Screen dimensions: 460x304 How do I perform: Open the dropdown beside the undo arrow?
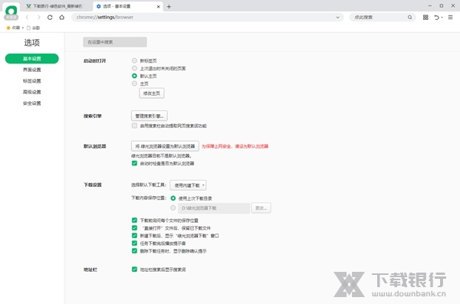click(x=442, y=18)
